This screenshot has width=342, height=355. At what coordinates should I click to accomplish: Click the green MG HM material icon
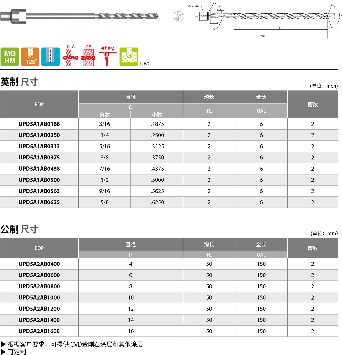click(x=10, y=57)
